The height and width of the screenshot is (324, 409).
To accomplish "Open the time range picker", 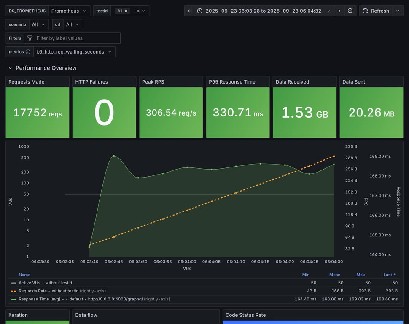I will (264, 11).
